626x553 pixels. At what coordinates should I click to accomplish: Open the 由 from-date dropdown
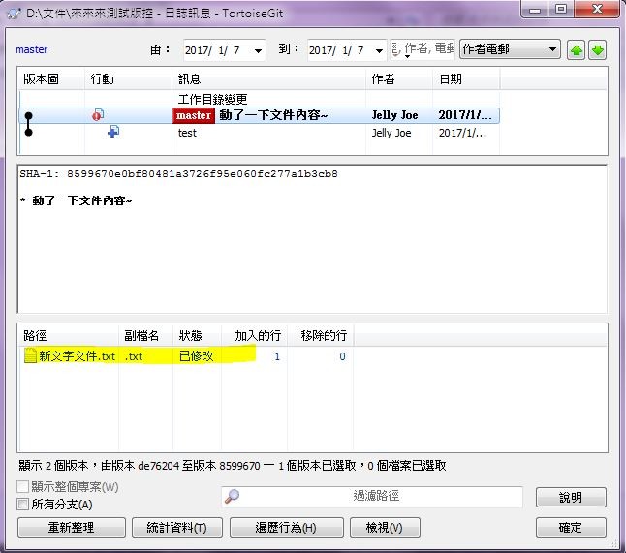258,50
